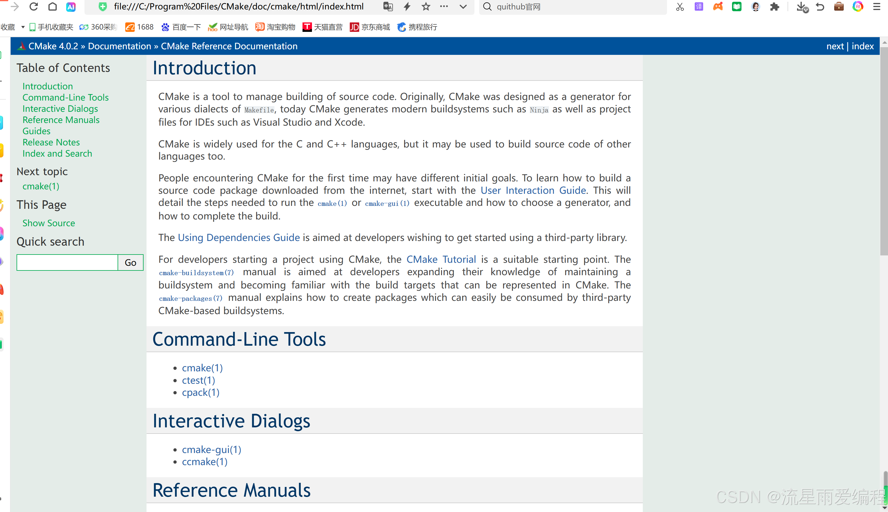The height and width of the screenshot is (512, 888).
Task: Click the translate page icon in address bar
Action: [x=388, y=7]
